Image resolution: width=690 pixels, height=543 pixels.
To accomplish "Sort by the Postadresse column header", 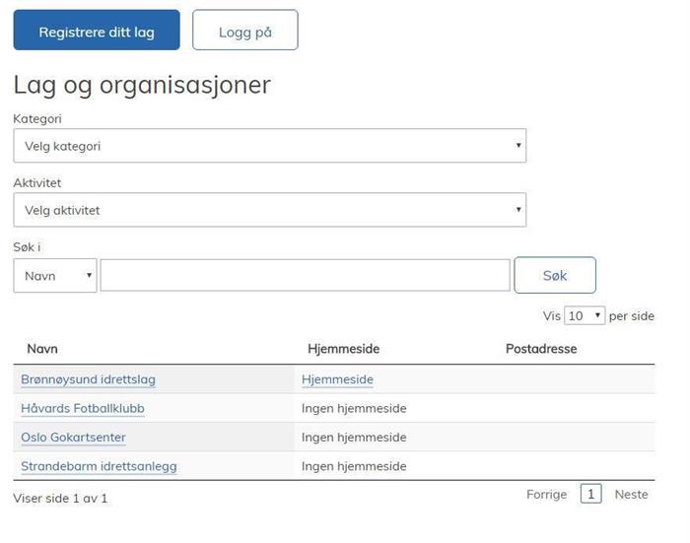I will coord(541,349).
